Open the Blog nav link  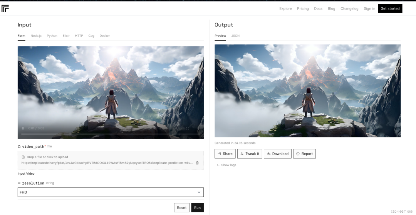pyautogui.click(x=331, y=8)
